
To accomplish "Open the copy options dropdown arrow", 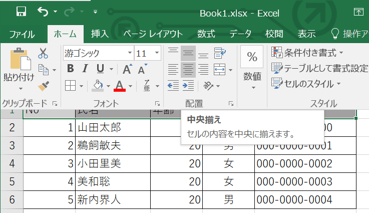I will click(55, 70).
